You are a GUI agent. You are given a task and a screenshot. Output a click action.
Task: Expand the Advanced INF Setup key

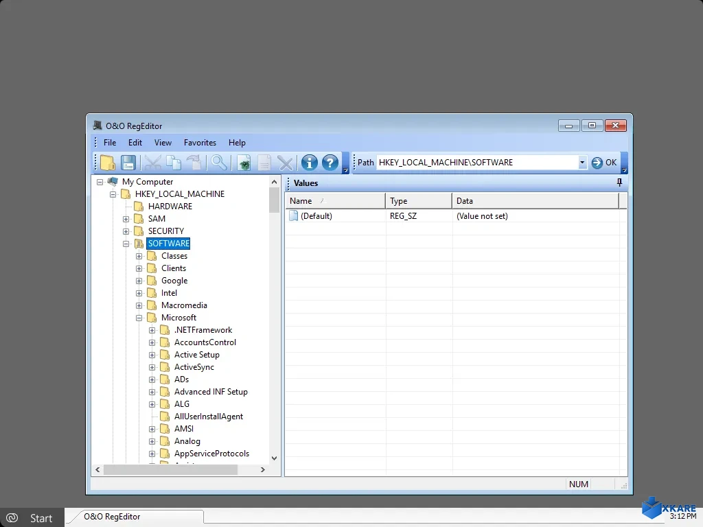click(x=152, y=392)
